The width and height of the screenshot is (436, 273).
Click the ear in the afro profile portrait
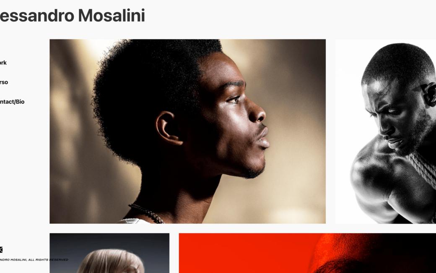[x=168, y=128]
